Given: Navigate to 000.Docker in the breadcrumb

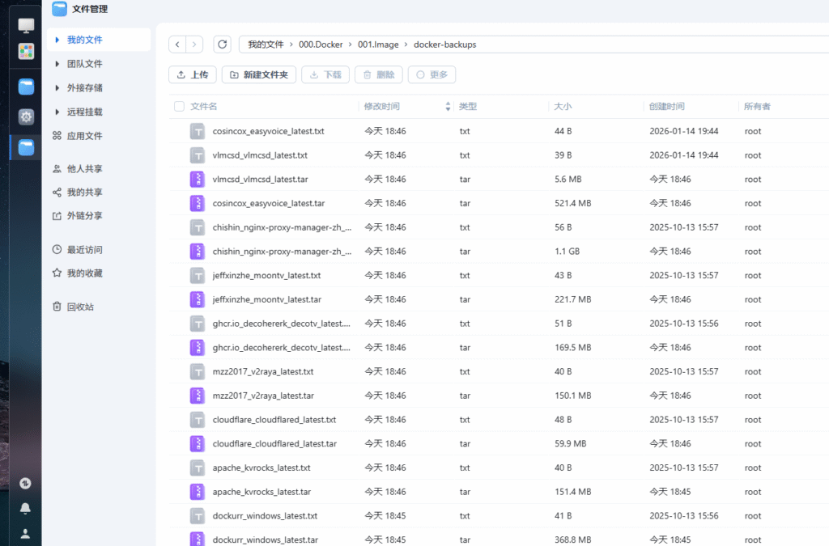Looking at the screenshot, I should [x=321, y=44].
